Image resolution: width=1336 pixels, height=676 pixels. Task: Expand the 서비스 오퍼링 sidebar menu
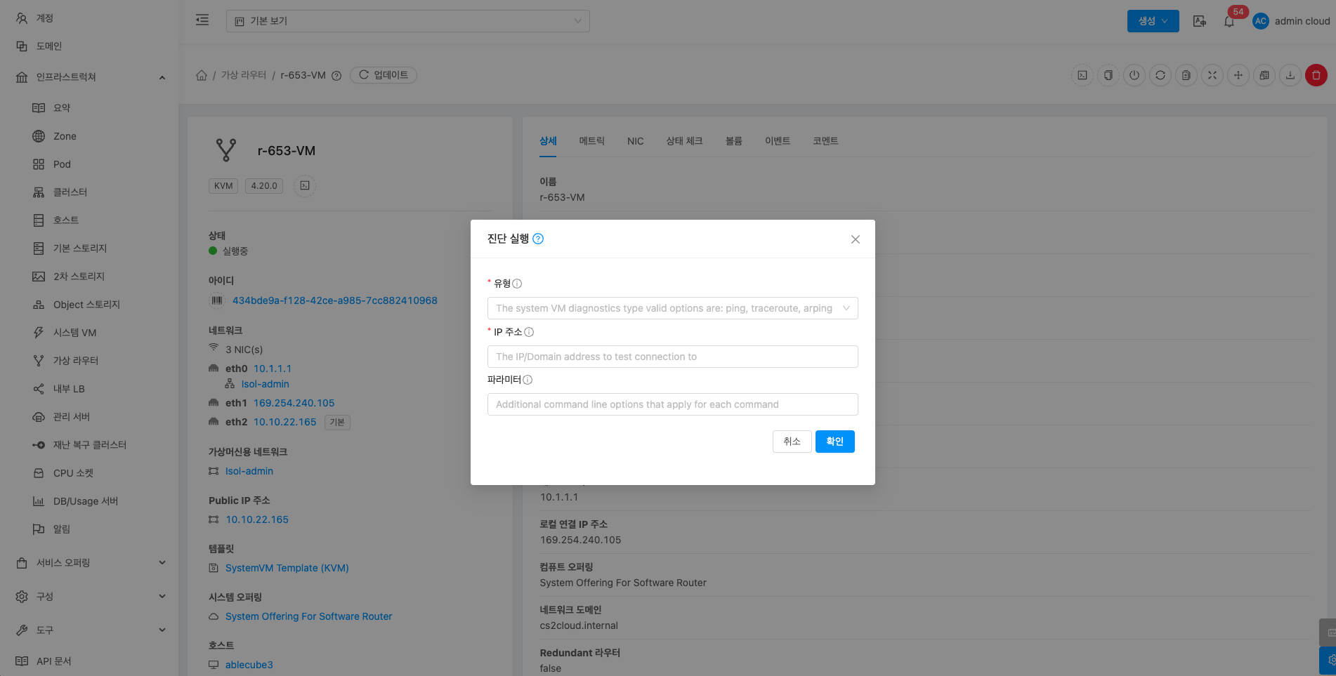pos(90,563)
